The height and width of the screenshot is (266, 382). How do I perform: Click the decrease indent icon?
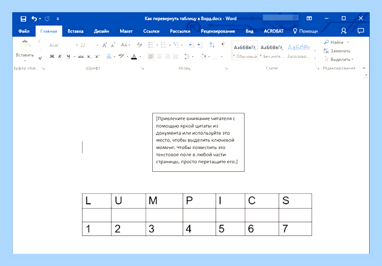(192, 45)
